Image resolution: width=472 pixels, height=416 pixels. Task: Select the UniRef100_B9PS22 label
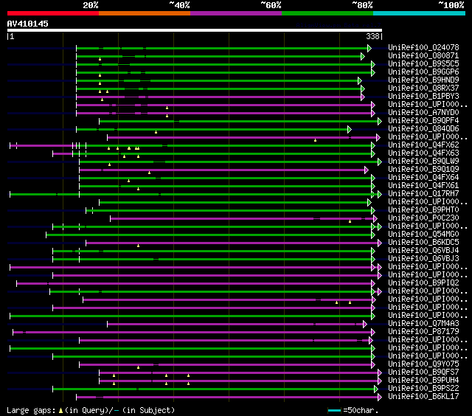pos(423,389)
